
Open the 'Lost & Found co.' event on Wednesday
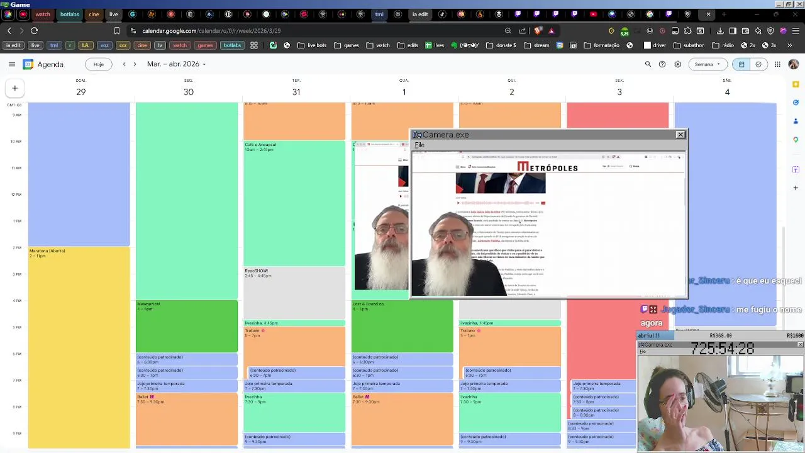pos(402,326)
